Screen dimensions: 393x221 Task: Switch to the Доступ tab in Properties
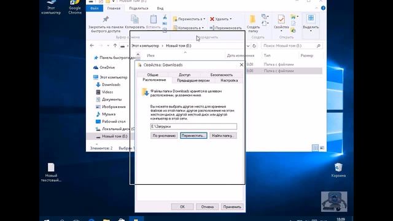[184, 75]
